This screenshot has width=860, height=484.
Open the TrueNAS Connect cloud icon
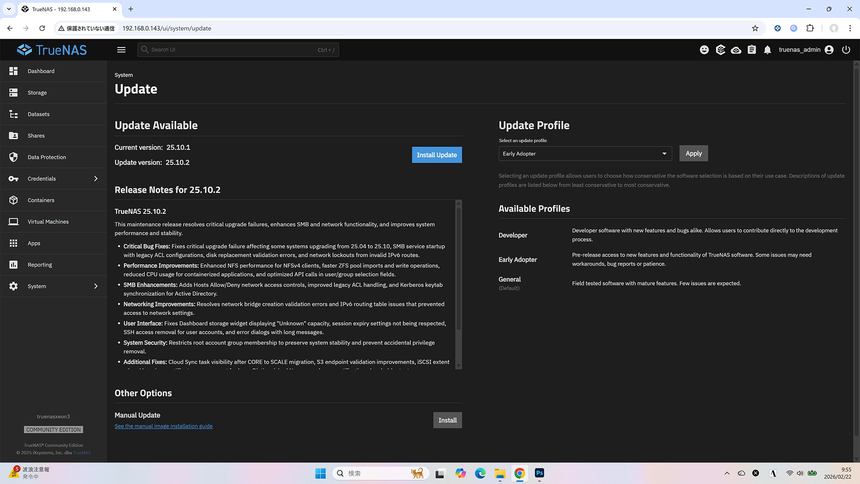coord(736,50)
